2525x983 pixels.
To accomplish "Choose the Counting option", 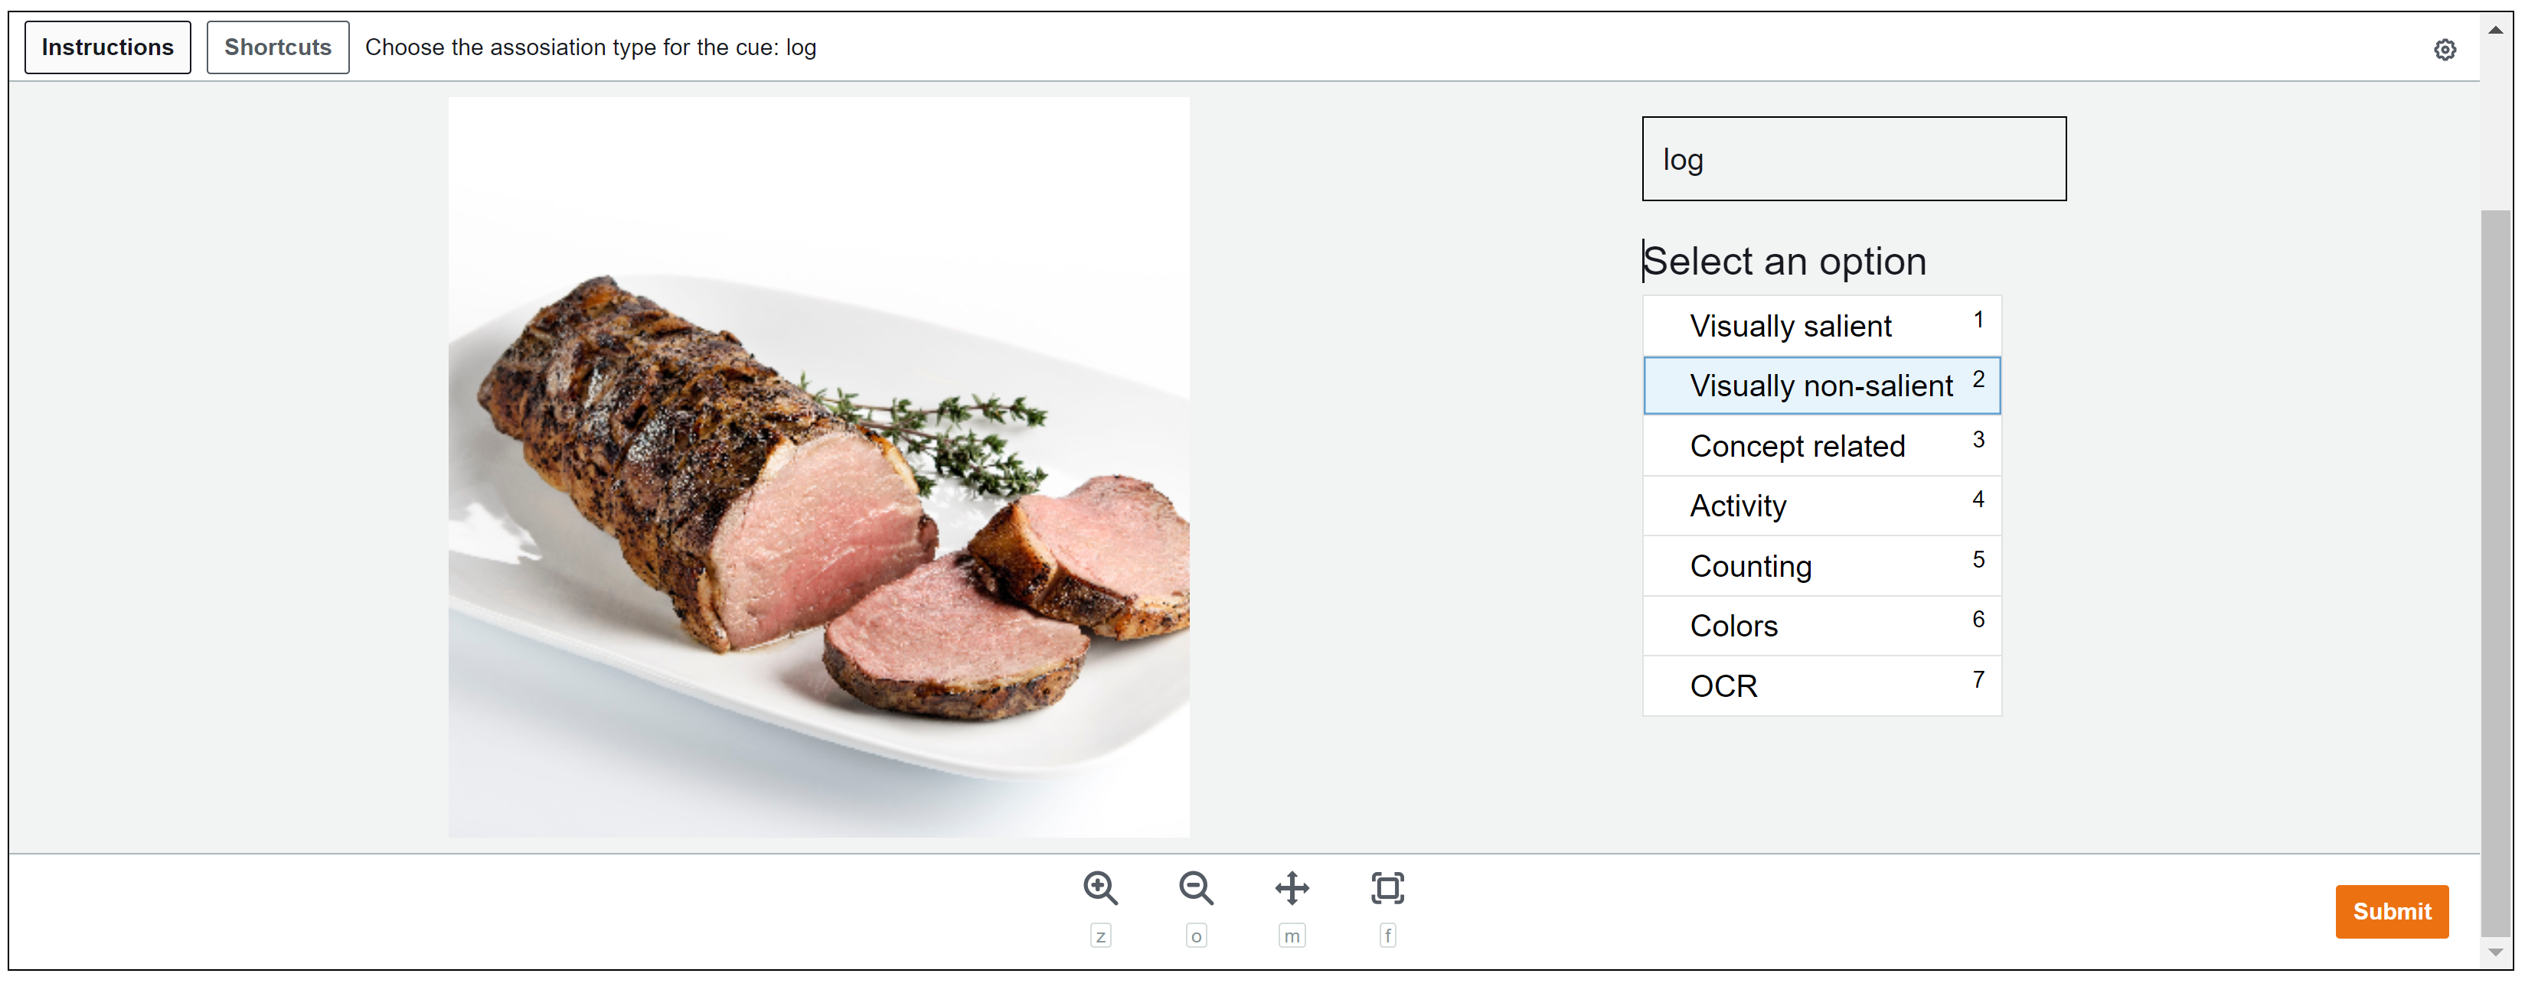I will click(1821, 566).
